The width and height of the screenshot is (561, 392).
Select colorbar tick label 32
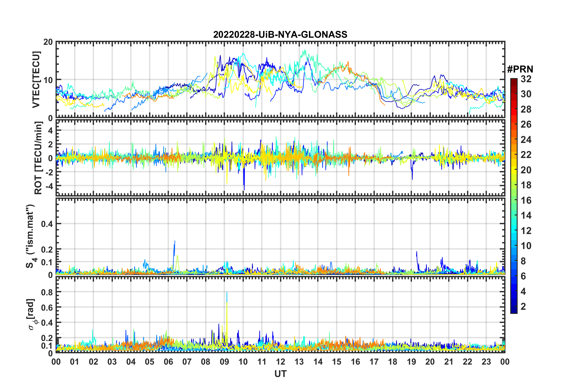click(x=526, y=79)
